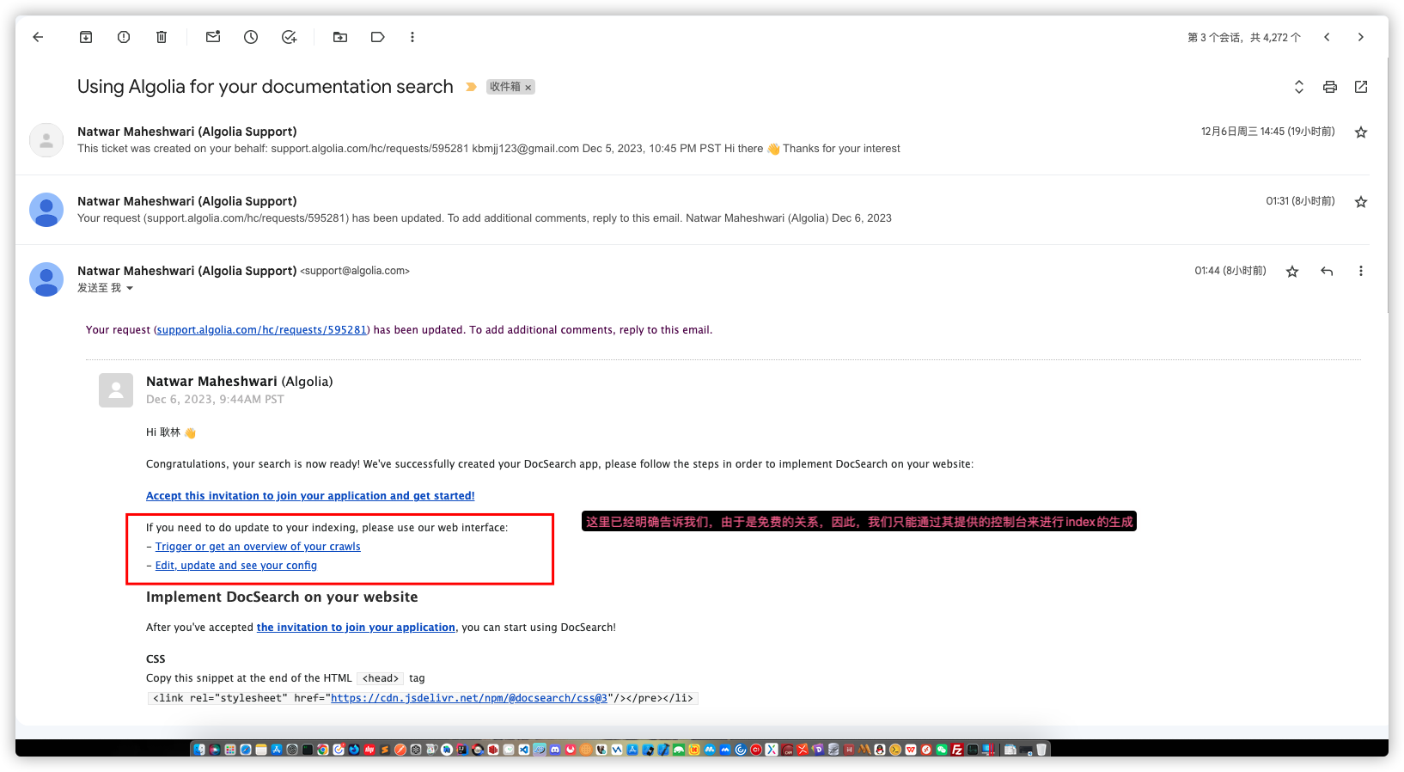Star the 01:31 message from Natwar
Image resolution: width=1404 pixels, height=772 pixels.
point(1361,202)
